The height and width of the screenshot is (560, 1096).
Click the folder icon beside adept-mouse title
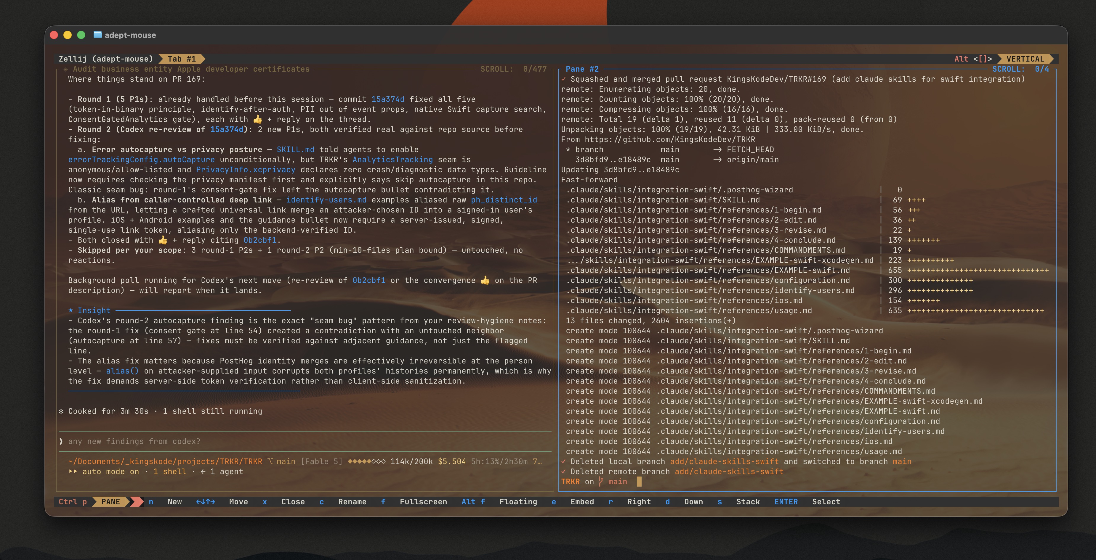point(97,35)
